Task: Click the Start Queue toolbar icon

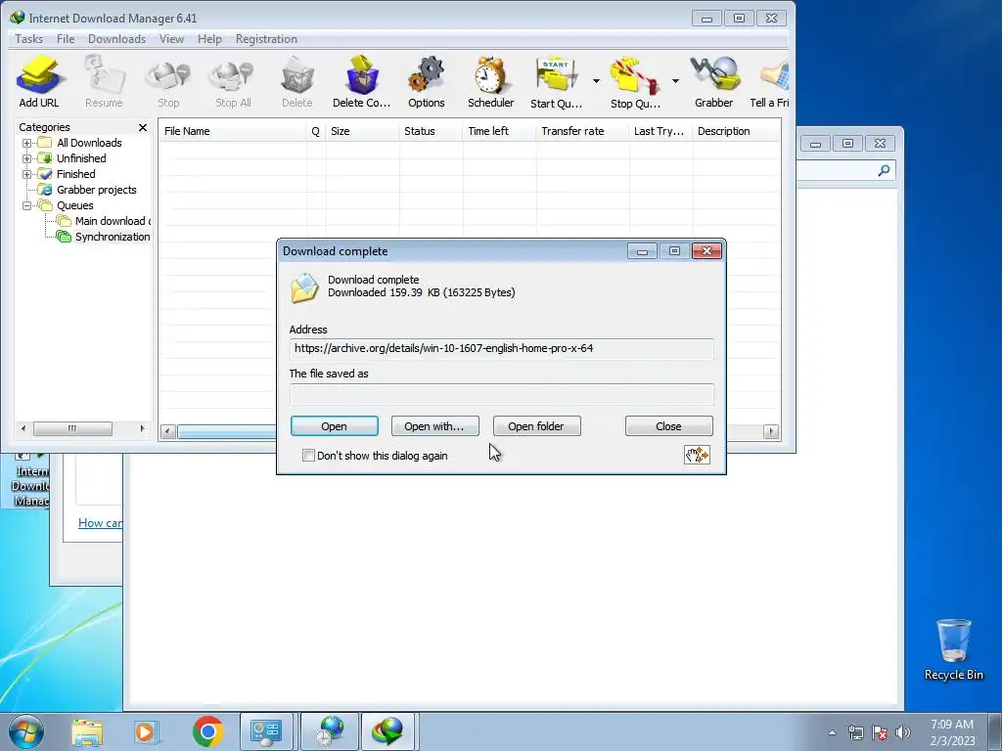Action: [x=557, y=81]
